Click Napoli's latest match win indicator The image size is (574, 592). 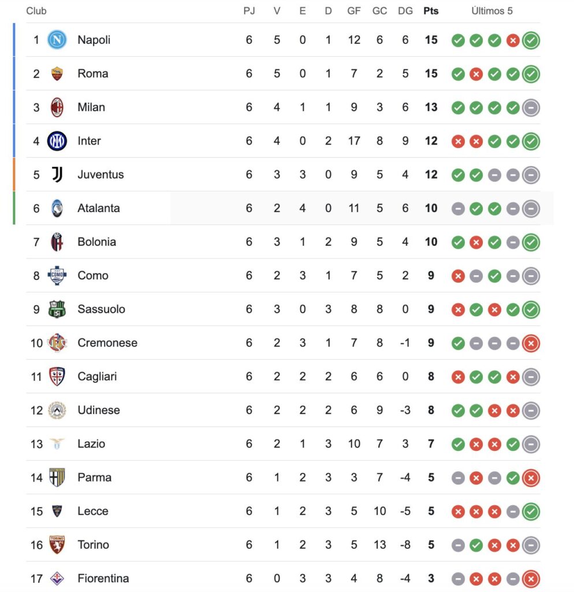pyautogui.click(x=531, y=40)
